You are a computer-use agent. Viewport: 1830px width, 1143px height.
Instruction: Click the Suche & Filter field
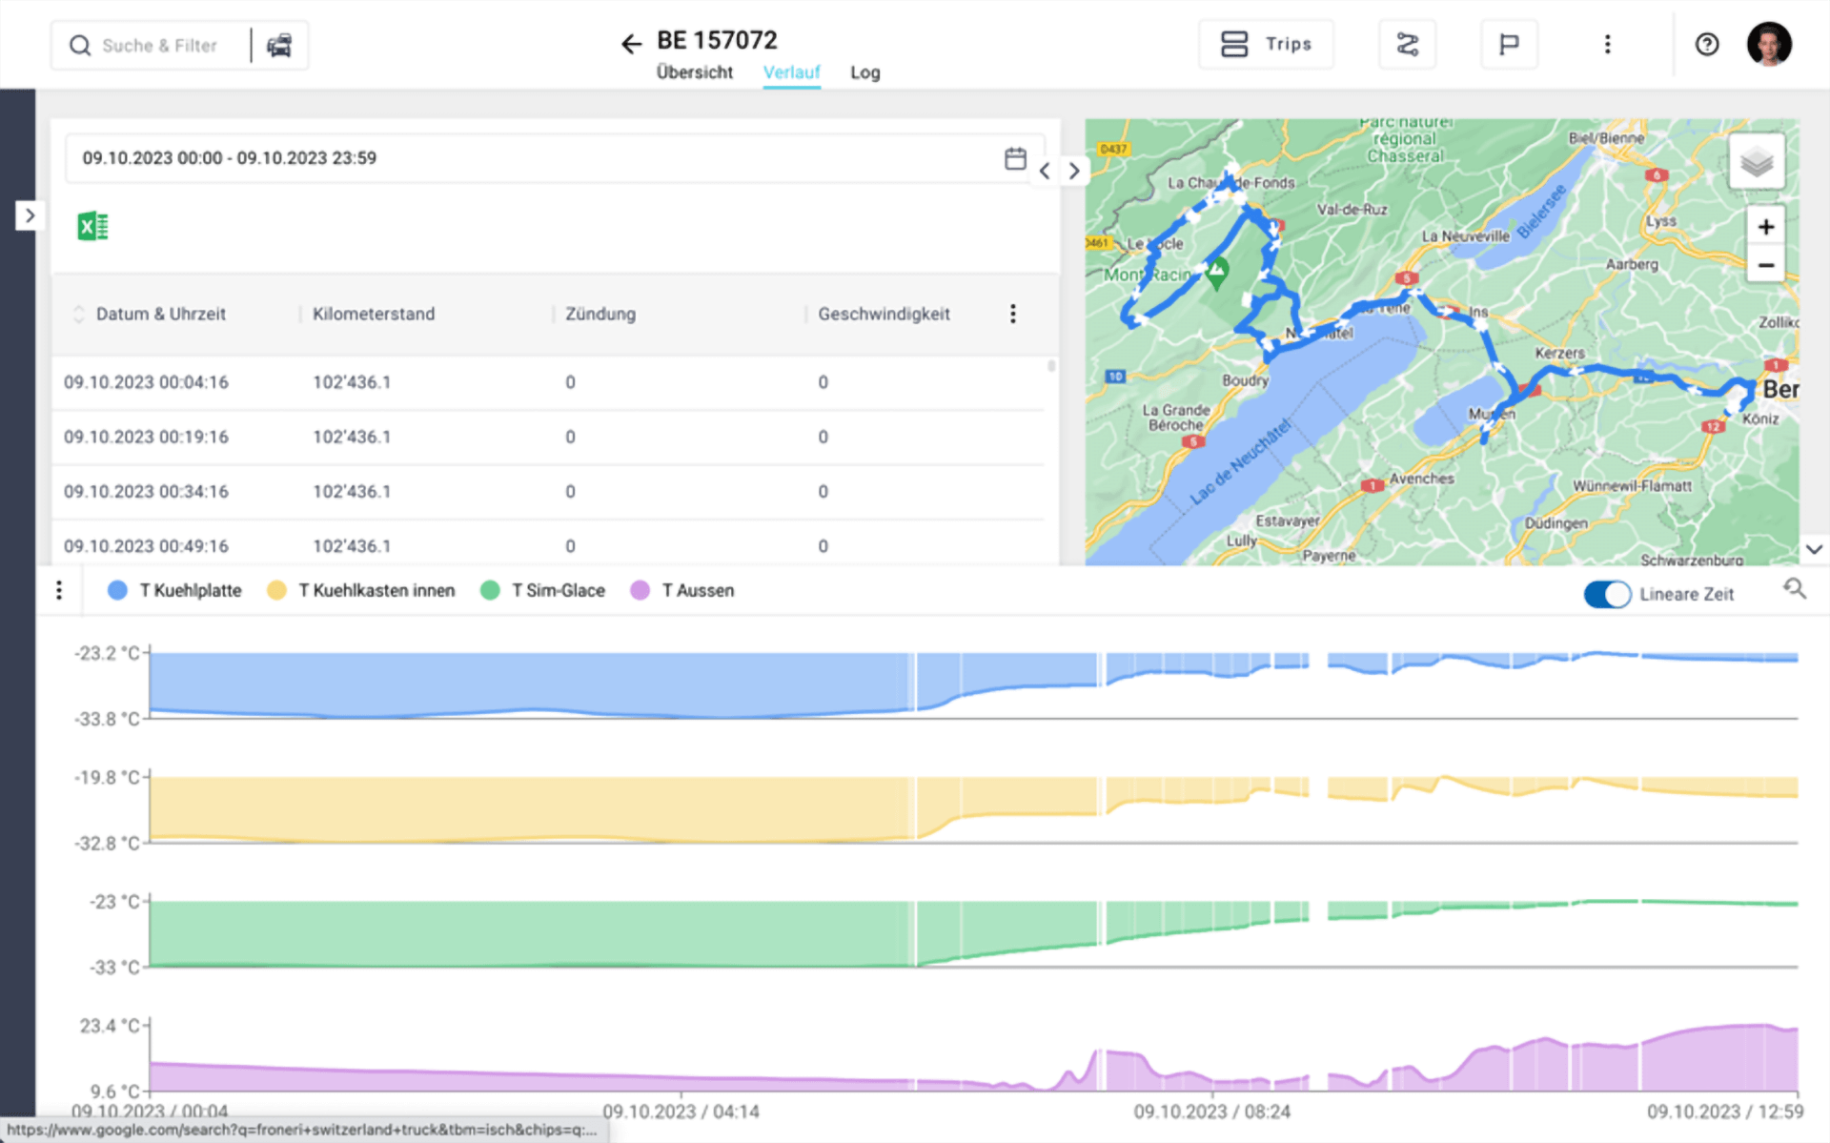(x=159, y=46)
